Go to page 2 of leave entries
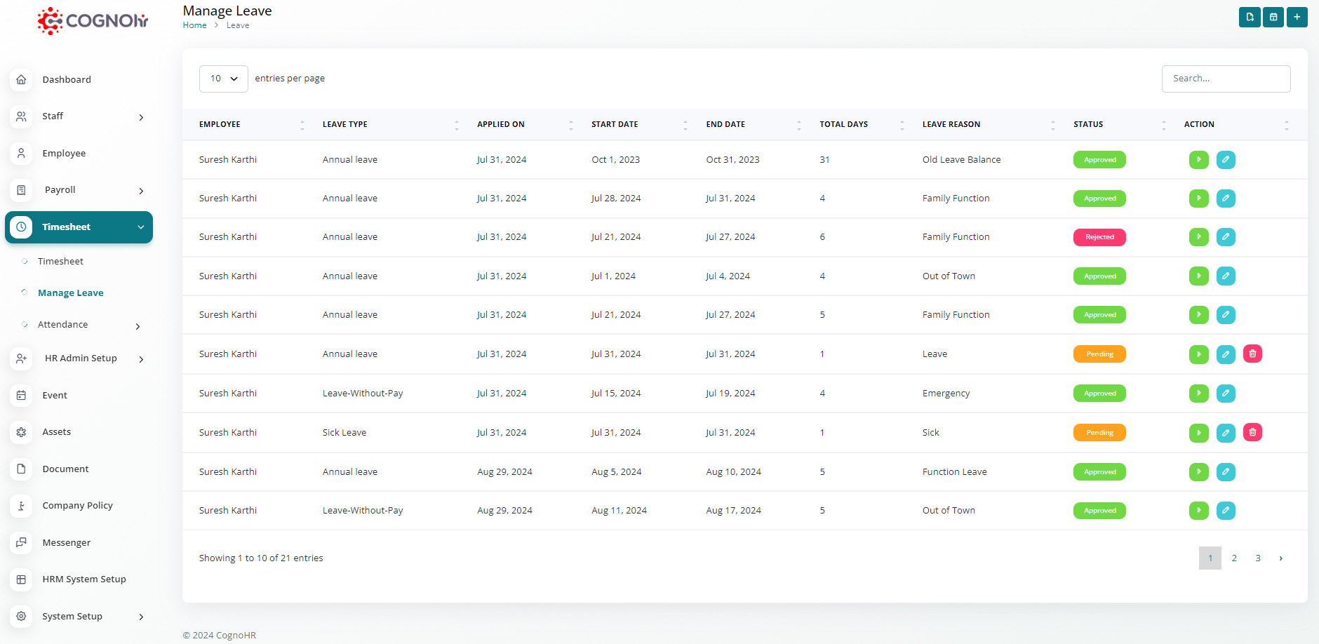 click(x=1233, y=558)
